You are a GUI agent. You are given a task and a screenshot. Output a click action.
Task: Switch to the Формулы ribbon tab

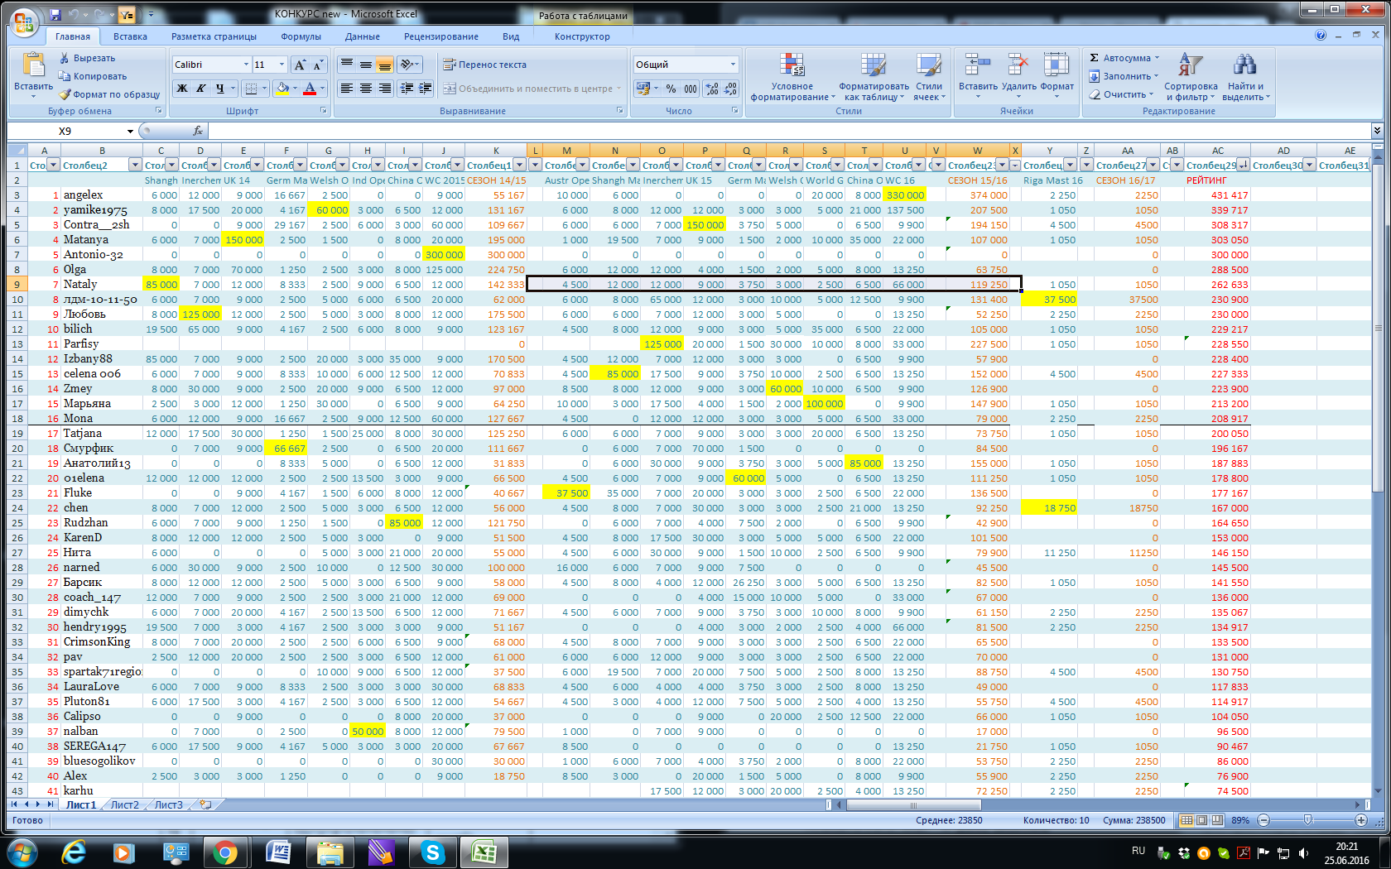[301, 36]
